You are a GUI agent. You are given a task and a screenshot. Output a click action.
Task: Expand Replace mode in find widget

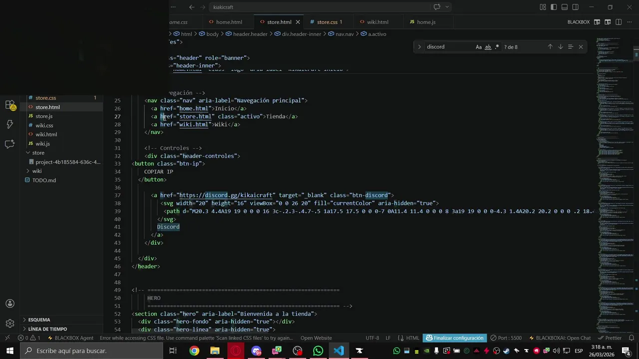(x=419, y=47)
